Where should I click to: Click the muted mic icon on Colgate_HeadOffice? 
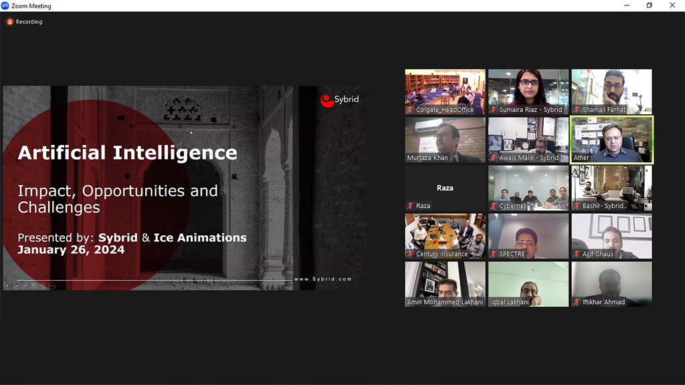410,110
